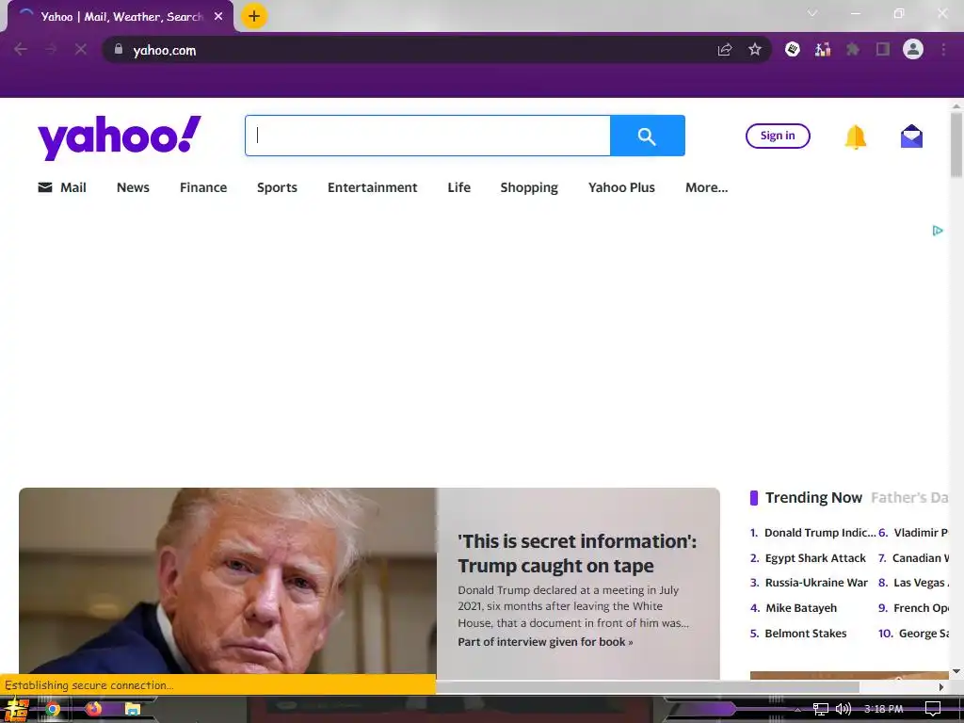
Task: Open the Extensions puzzle piece menu
Action: [x=853, y=49]
